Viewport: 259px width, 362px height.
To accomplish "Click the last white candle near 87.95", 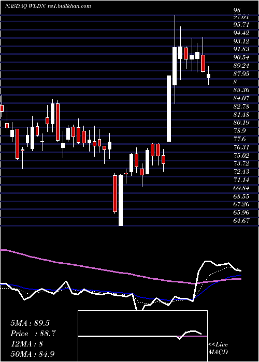I will point(208,76).
